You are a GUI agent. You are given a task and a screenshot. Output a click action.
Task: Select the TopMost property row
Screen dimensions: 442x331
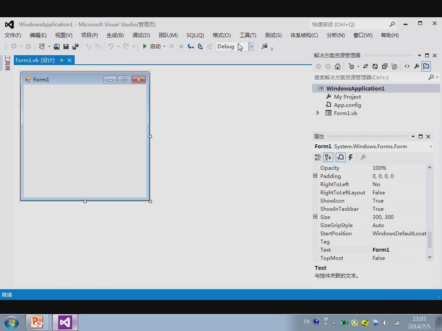369,258
